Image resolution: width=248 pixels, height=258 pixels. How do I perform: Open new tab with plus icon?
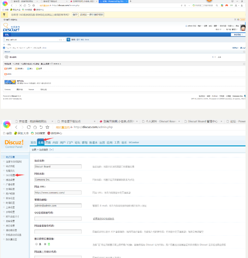tap(130, 1)
